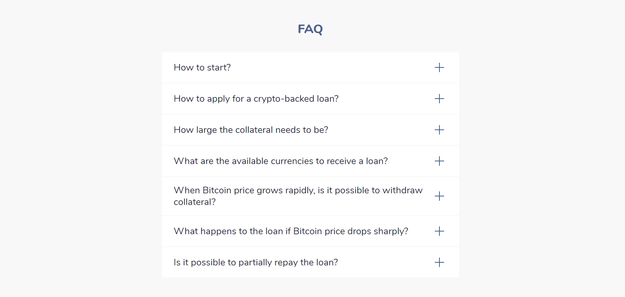This screenshot has width=625, height=297.
Task: Expand 'How large the collateral needs to be?'
Action: (251, 130)
